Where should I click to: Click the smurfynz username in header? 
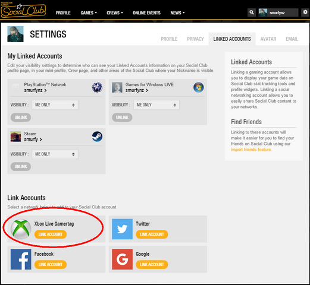(x=277, y=12)
